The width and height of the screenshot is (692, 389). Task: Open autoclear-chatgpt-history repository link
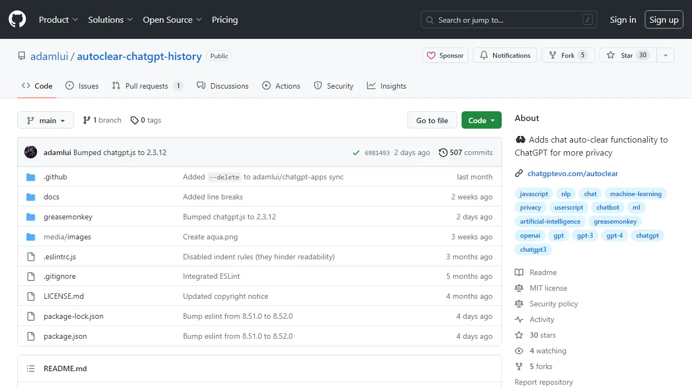tap(139, 56)
